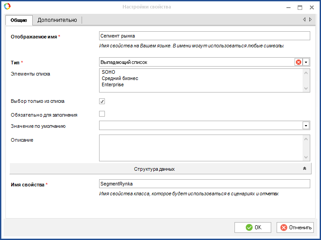Collapse the Структура данных section header
This screenshot has height=240, width=321.
pos(154,169)
